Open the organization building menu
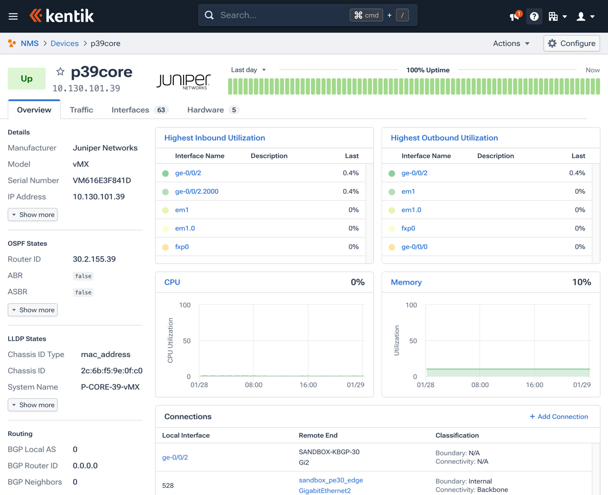Screen dimensions: 608x495 coord(557,16)
